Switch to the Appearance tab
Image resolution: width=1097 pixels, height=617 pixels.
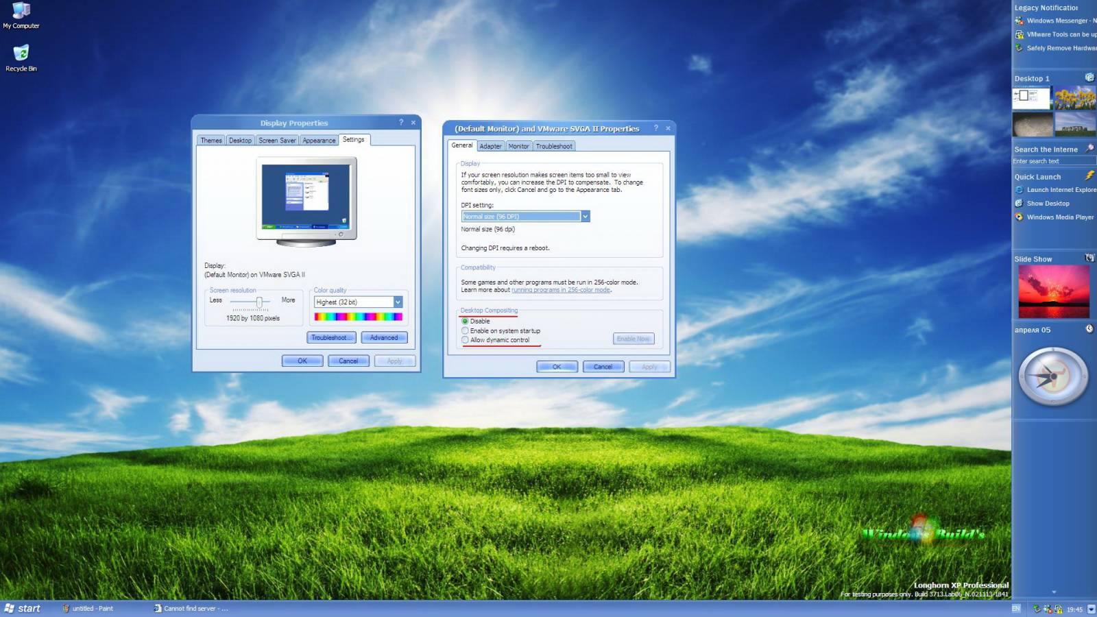click(319, 141)
